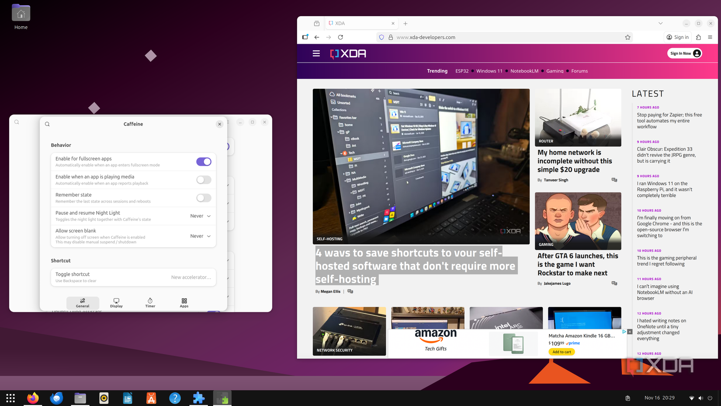Open the ESP32 trending link

click(x=462, y=71)
